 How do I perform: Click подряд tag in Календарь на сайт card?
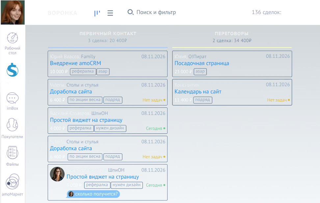click(203, 100)
